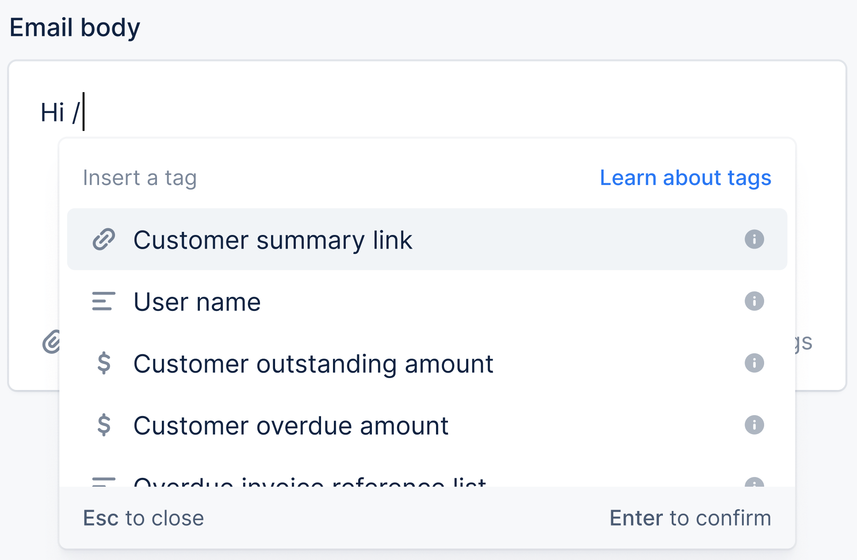This screenshot has width=857, height=560.
Task: Insert the Customer summary link tag
Action: tap(427, 239)
